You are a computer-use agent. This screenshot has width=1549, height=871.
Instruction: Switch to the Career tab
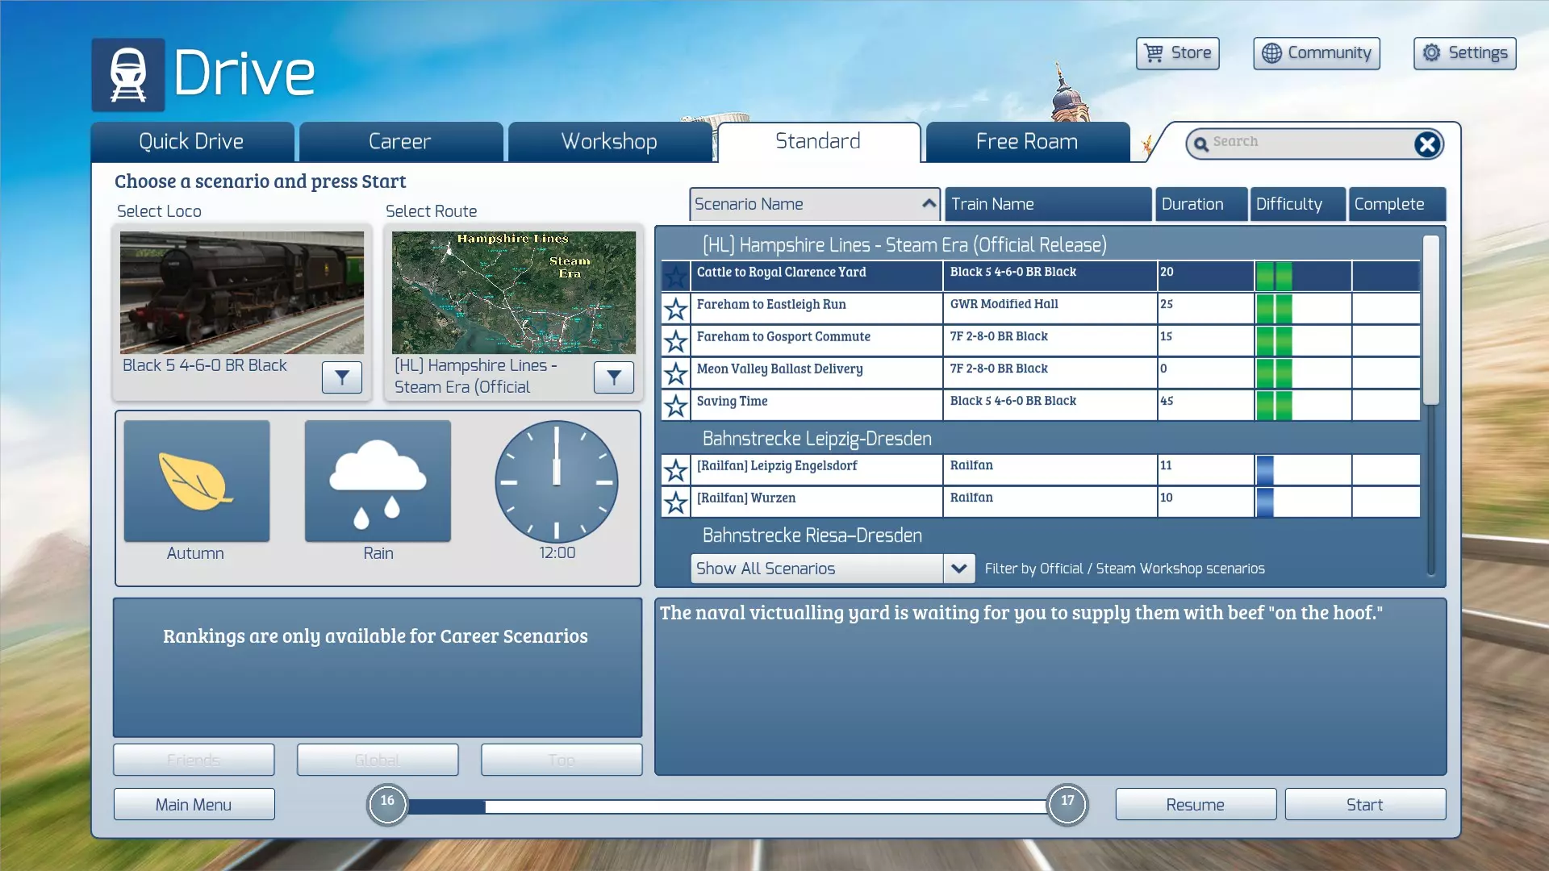tap(400, 142)
